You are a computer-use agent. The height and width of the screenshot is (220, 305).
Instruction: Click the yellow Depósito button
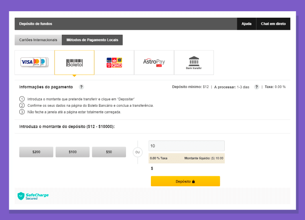[x=185, y=181]
